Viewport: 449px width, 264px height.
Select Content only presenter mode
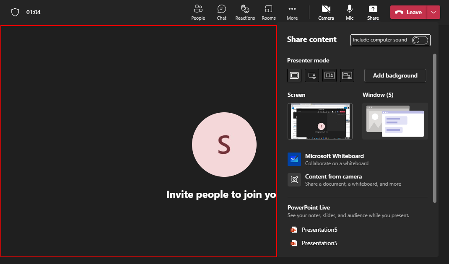tap(294, 75)
